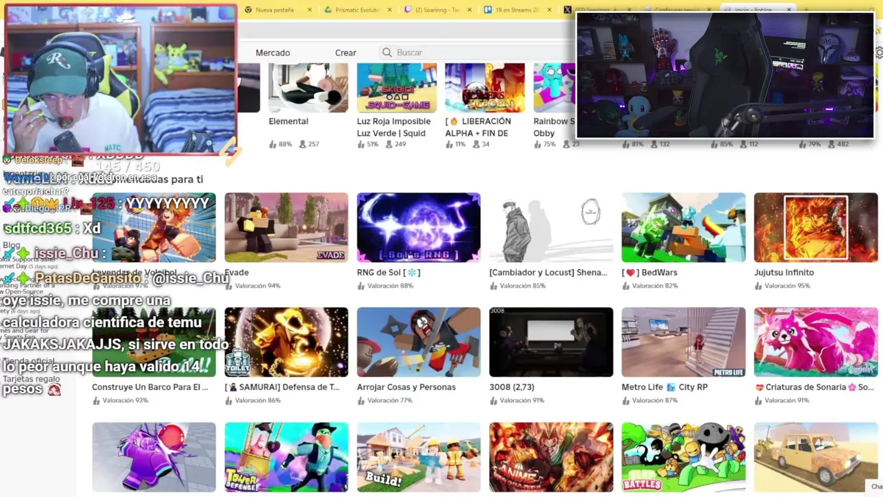Image resolution: width=883 pixels, height=497 pixels.
Task: Click Construye Un Barco Para El title
Action: pyautogui.click(x=150, y=387)
